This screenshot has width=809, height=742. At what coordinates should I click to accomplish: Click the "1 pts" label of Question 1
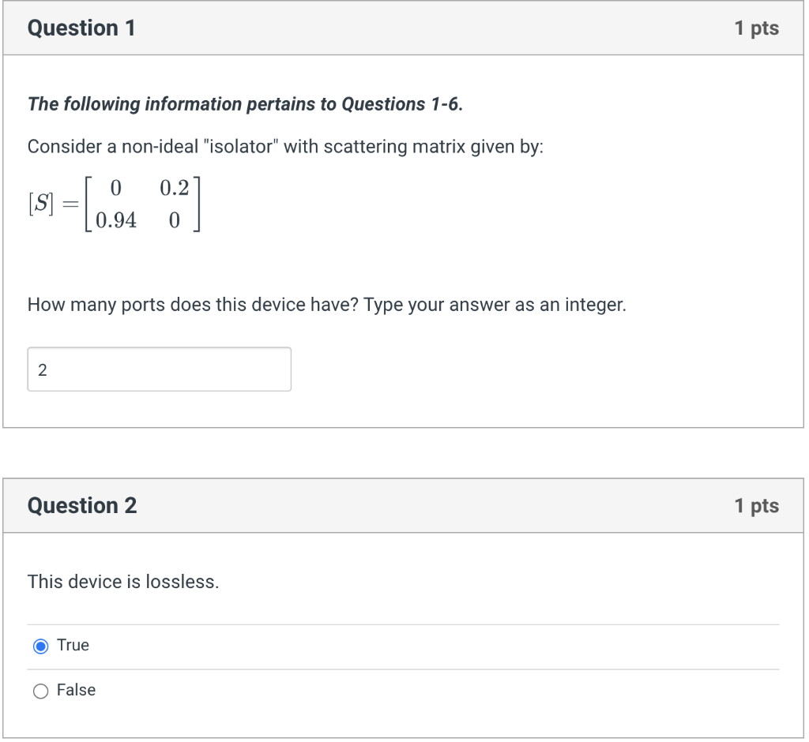[x=757, y=28]
